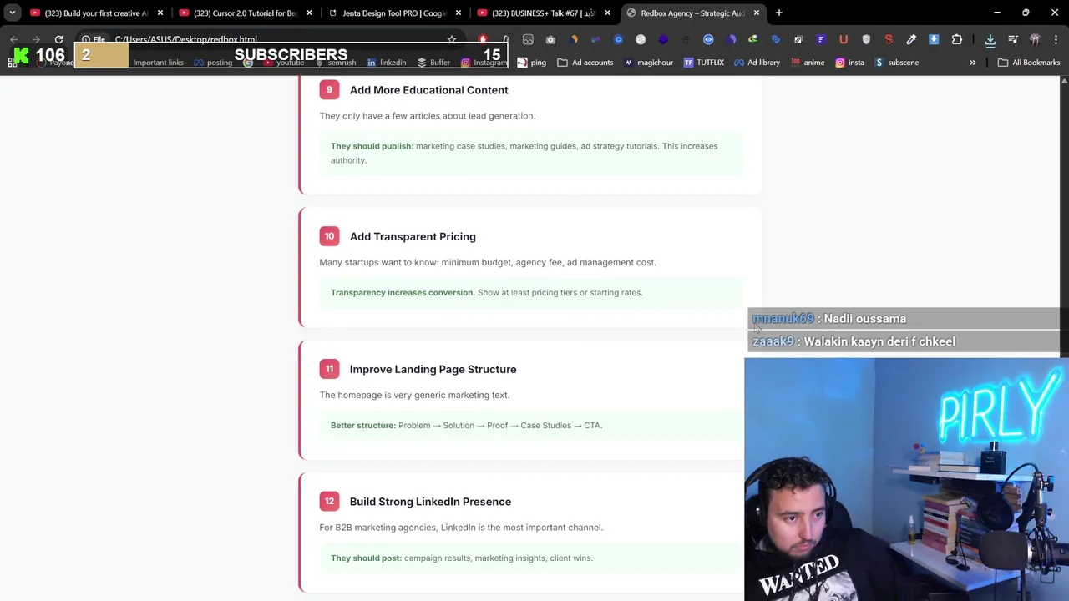The height and width of the screenshot is (601, 1069).
Task: Open the Extensions puzzle menu
Action: 957,39
